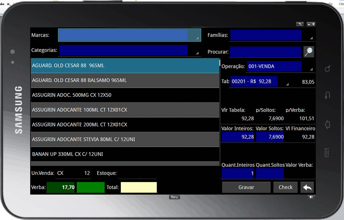
Task: Click the Un.Venda quantity 12
Action: tap(87, 173)
